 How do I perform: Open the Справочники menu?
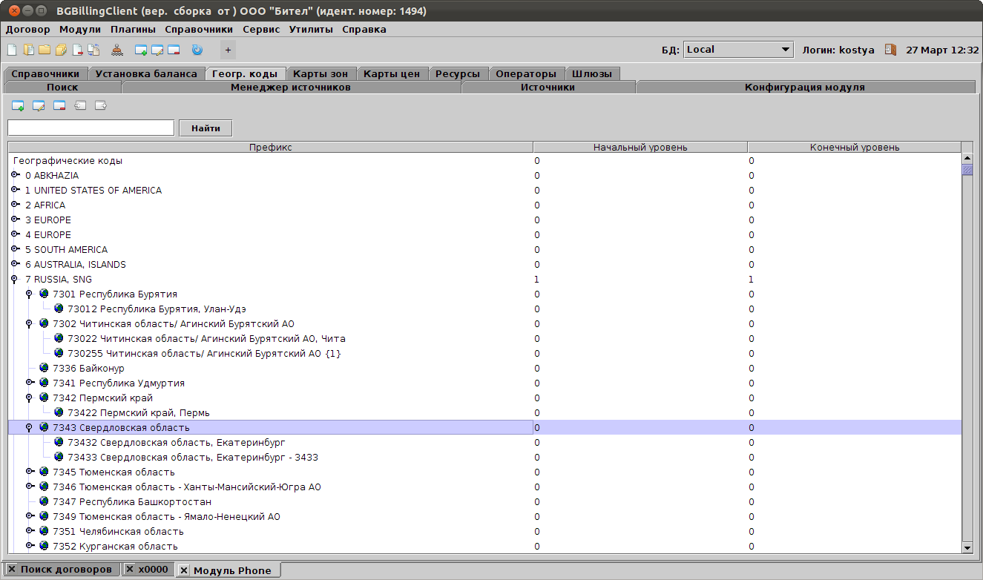point(198,30)
